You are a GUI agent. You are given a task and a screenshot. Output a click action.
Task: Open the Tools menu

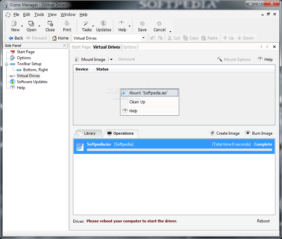39,15
